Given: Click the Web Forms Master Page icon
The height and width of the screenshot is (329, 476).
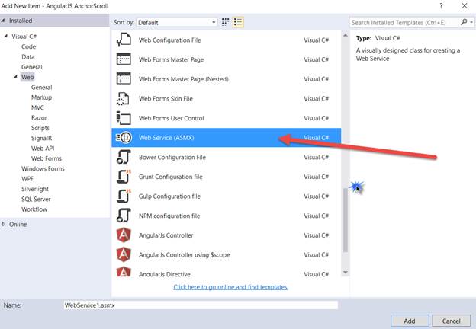Looking at the screenshot, I should click(124, 59).
